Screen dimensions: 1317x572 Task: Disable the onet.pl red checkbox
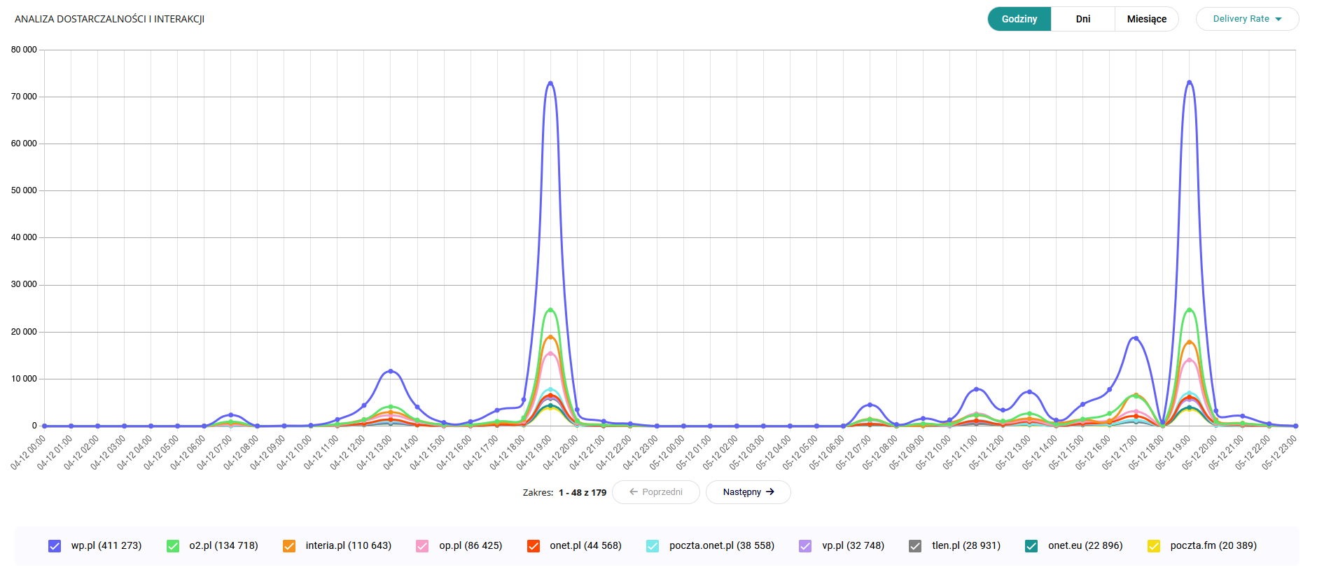[x=534, y=546]
